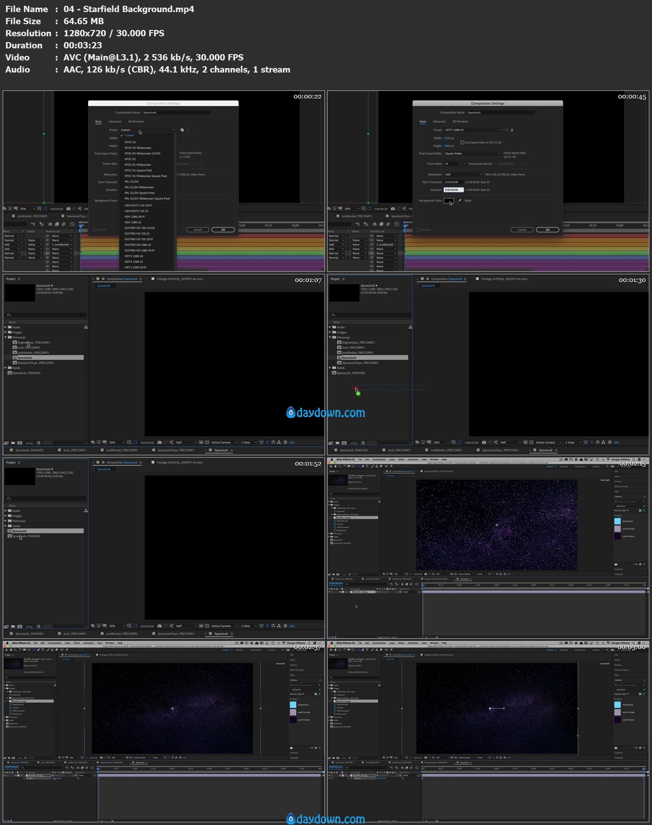This screenshot has height=825, width=652.
Task: Check Lock Aspect Ratio box in 00:00:45 dialog
Action: click(462, 142)
